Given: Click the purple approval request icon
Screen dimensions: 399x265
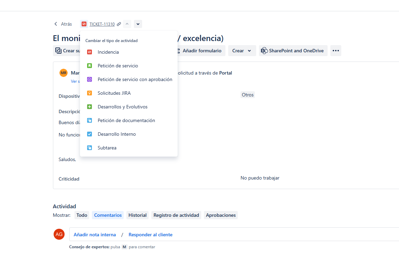Looking at the screenshot, I should [x=90, y=79].
